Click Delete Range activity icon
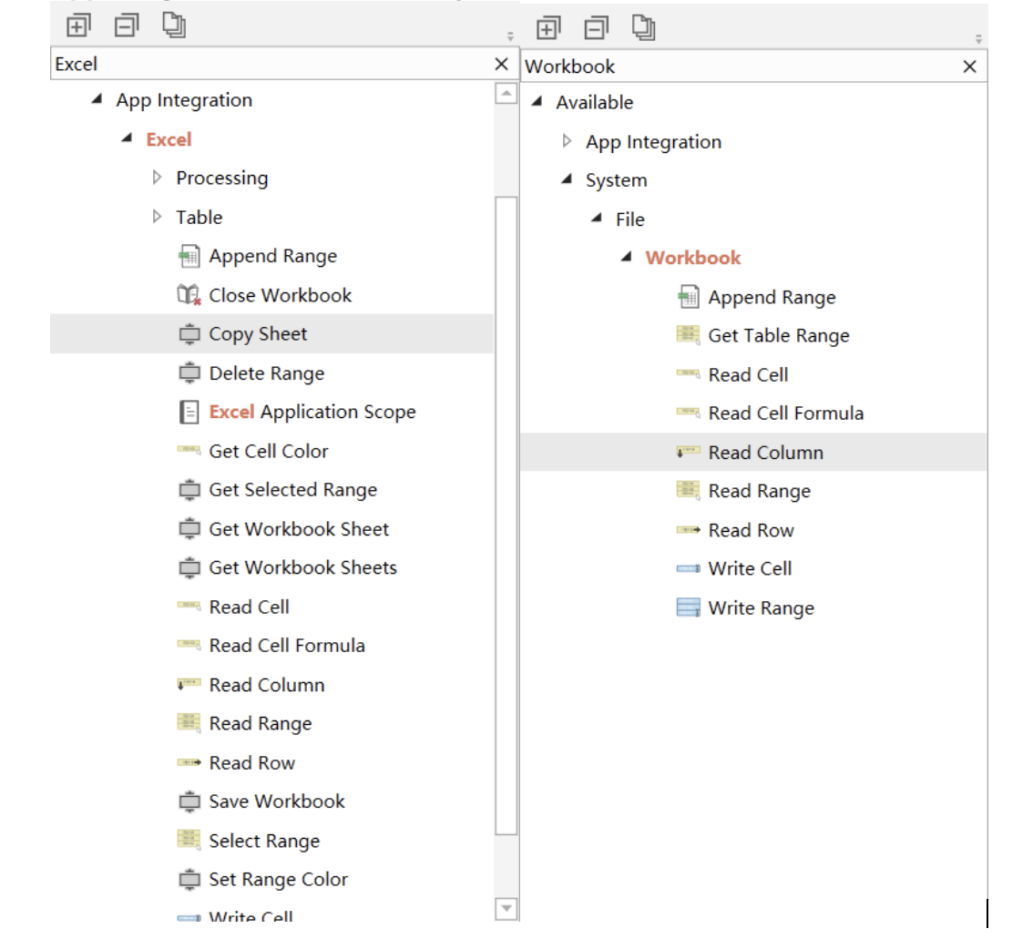The width and height of the screenshot is (1033, 949). (189, 372)
